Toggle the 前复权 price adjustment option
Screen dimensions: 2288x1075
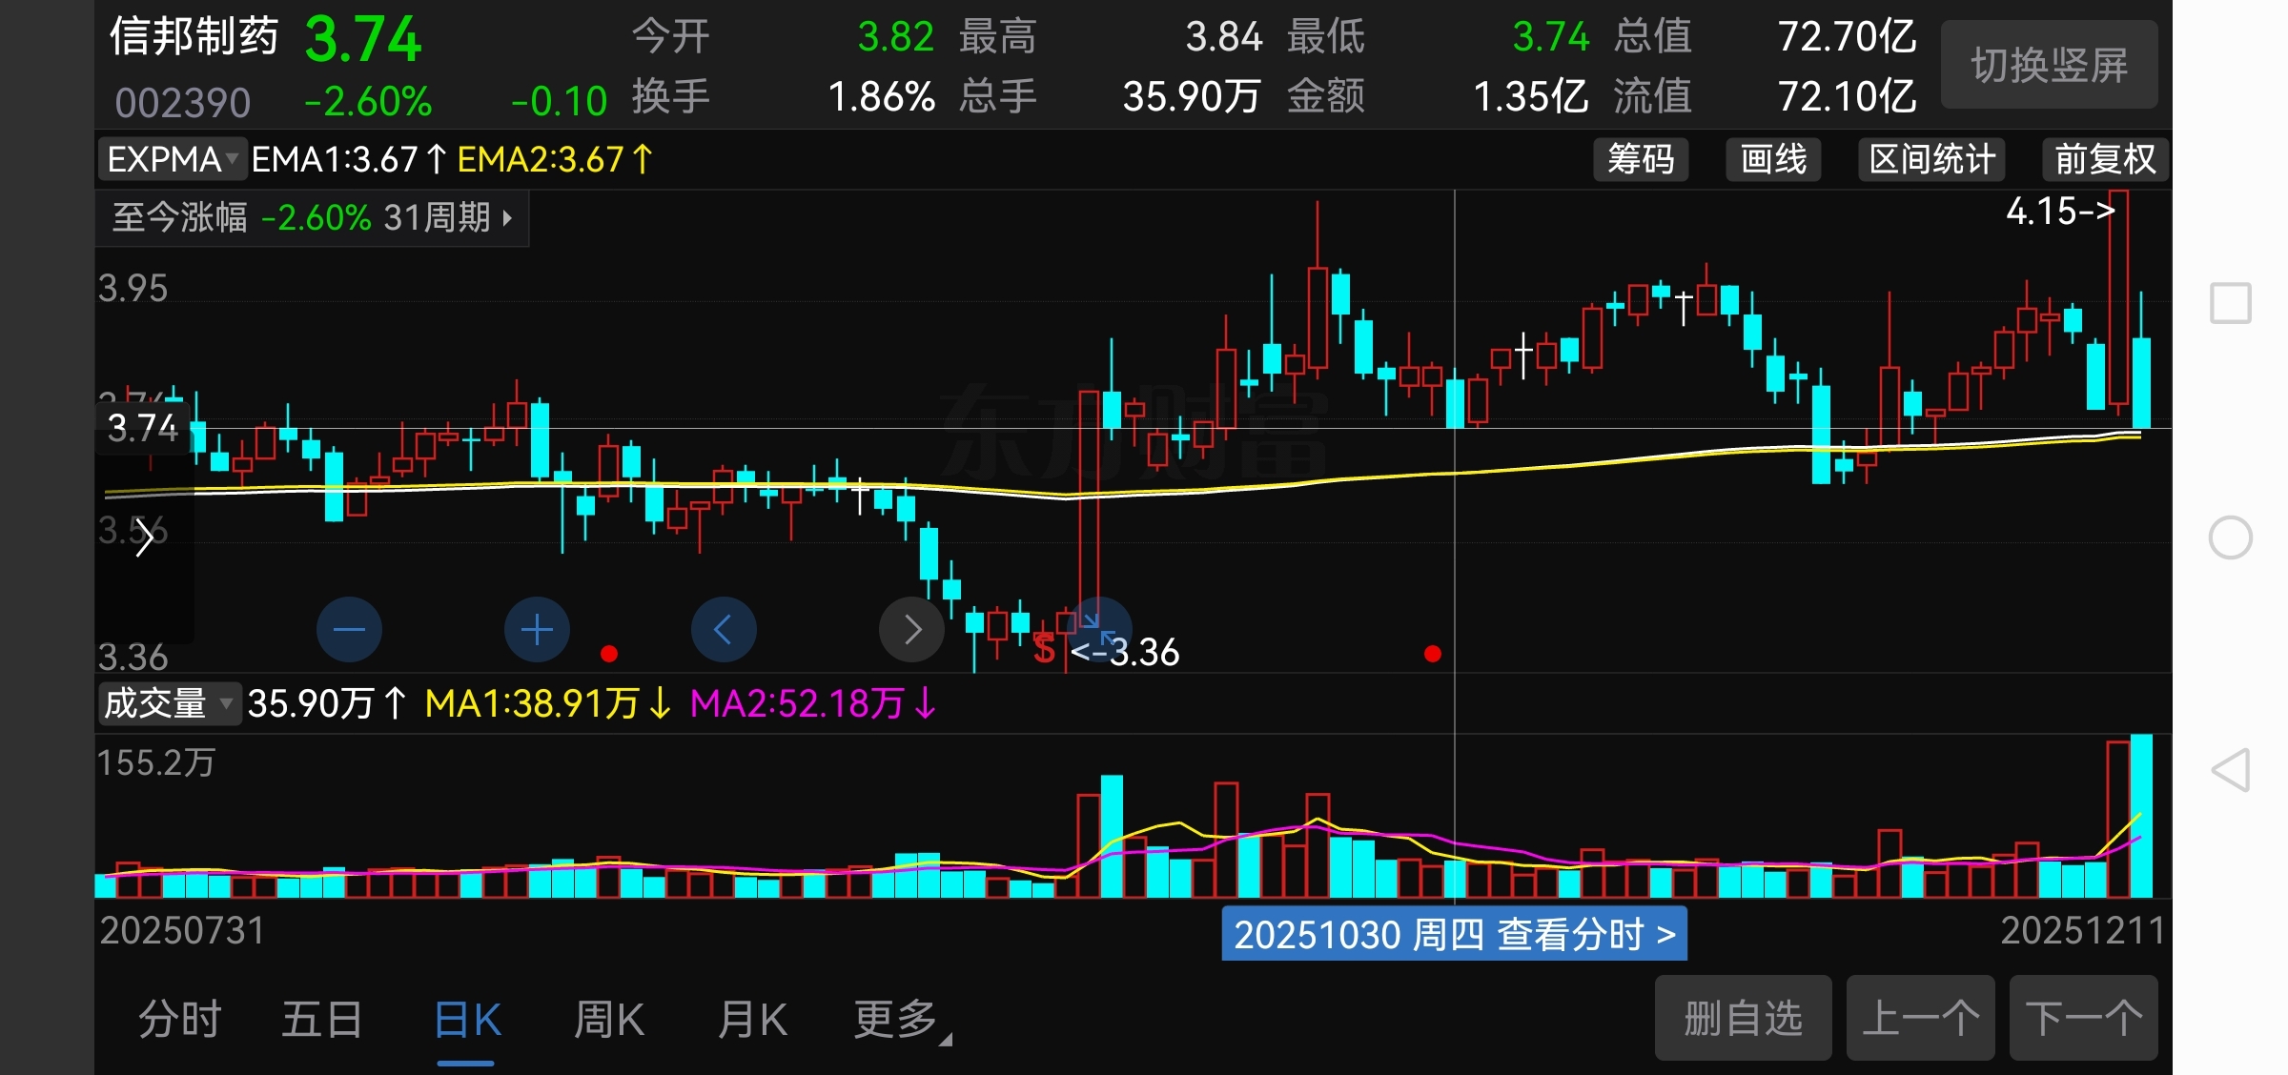2104,159
